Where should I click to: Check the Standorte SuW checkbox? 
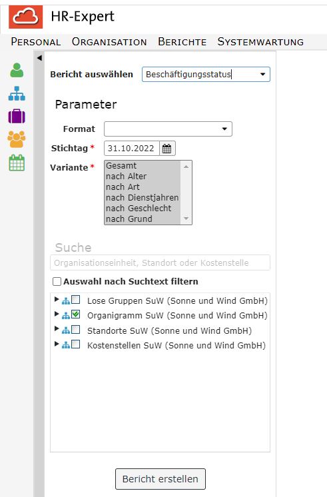pyautogui.click(x=75, y=330)
